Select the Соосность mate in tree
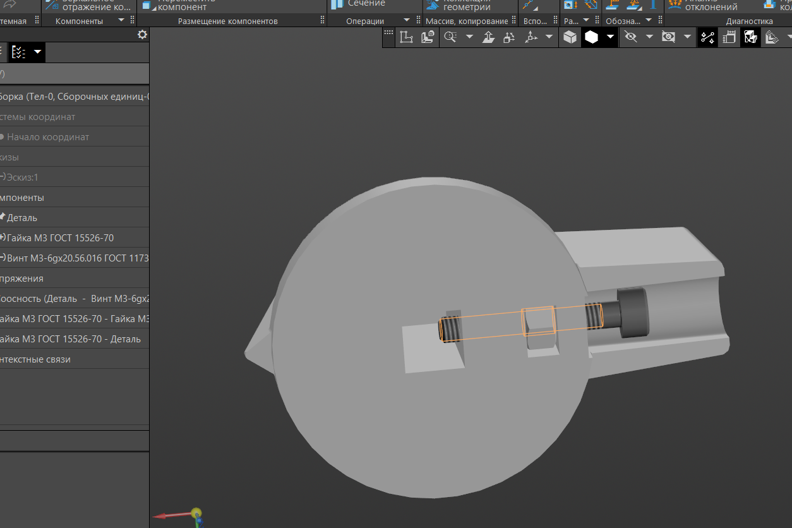The width and height of the screenshot is (792, 528). (75, 299)
